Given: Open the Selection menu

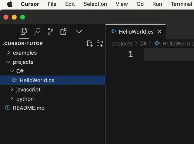Looking at the screenshot, I should pyautogui.click(x=95, y=4).
